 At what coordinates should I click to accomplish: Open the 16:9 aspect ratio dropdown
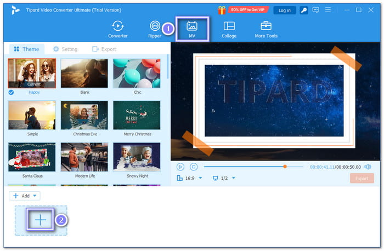point(200,178)
